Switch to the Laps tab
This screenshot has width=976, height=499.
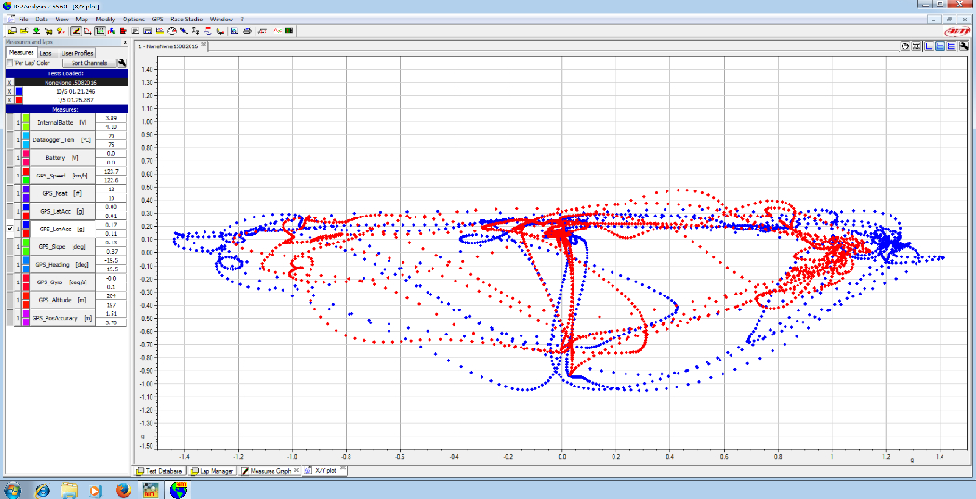[46, 54]
